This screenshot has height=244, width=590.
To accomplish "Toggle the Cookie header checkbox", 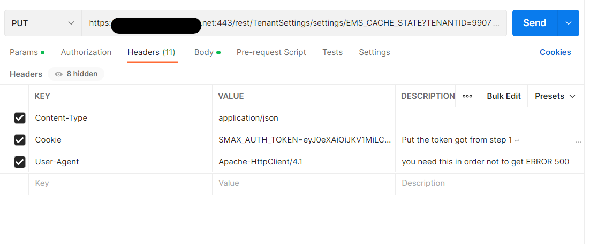I will (x=20, y=140).
